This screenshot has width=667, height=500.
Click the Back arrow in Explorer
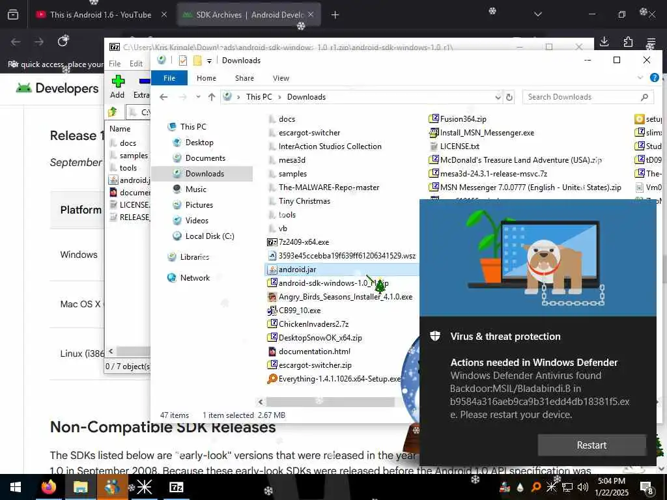(163, 97)
